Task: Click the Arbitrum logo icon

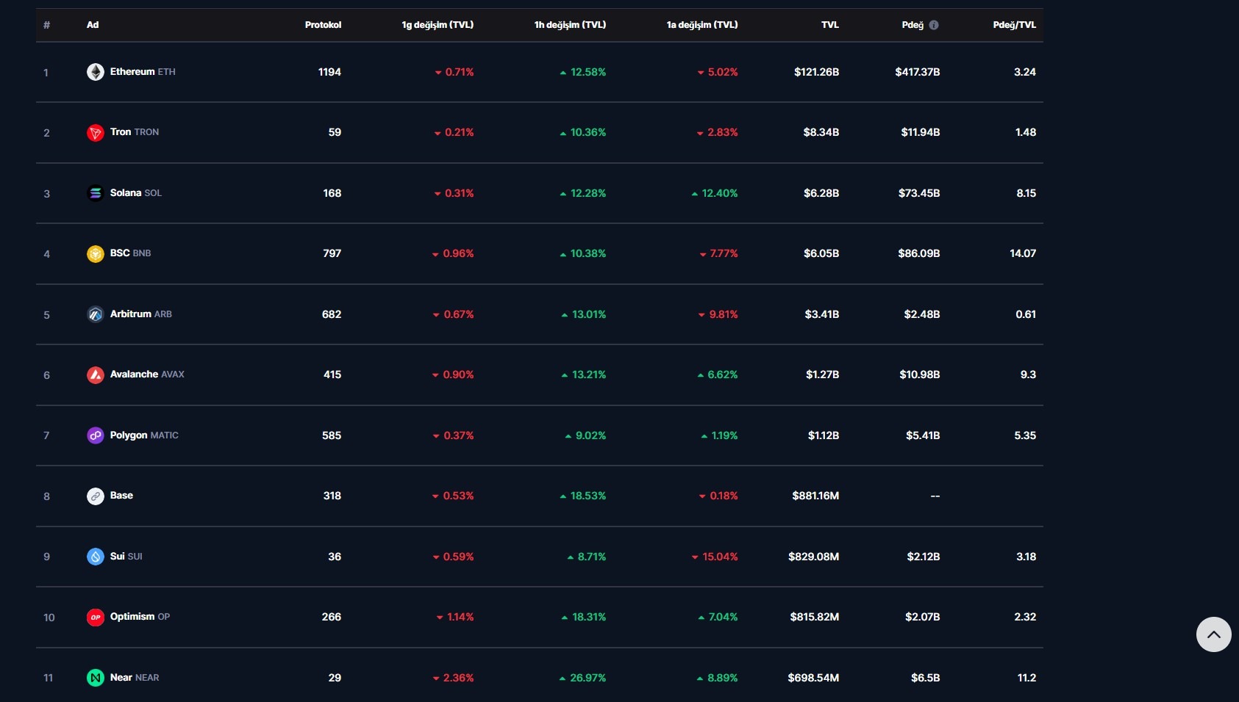Action: pyautogui.click(x=96, y=314)
